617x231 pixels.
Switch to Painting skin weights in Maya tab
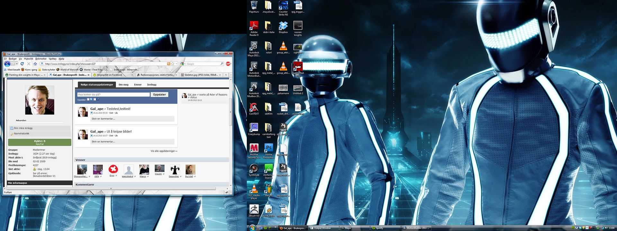(25, 75)
